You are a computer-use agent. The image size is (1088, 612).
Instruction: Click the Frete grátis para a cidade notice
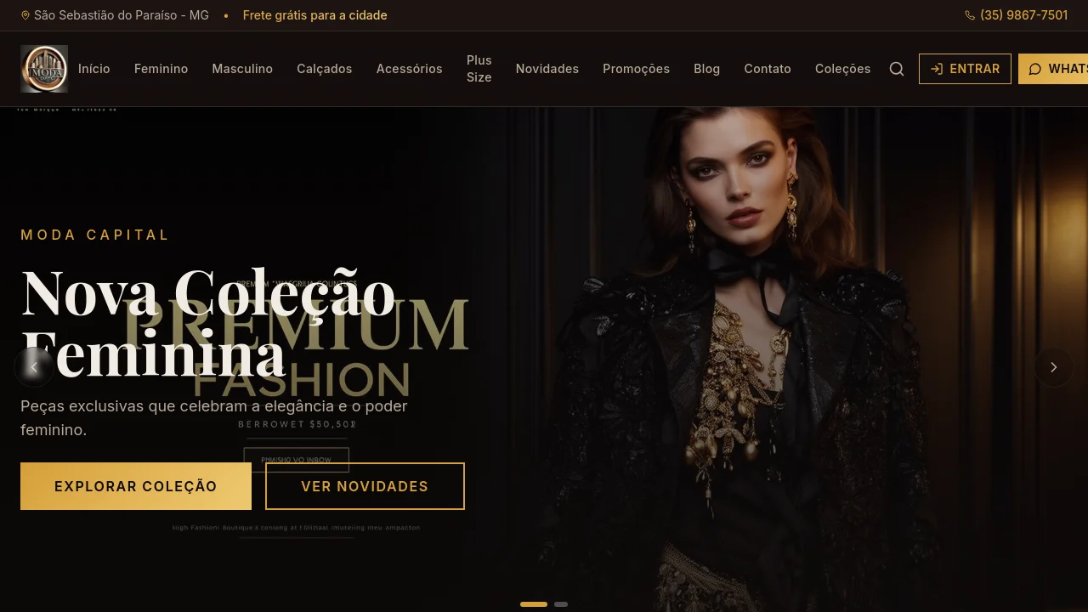pyautogui.click(x=315, y=15)
